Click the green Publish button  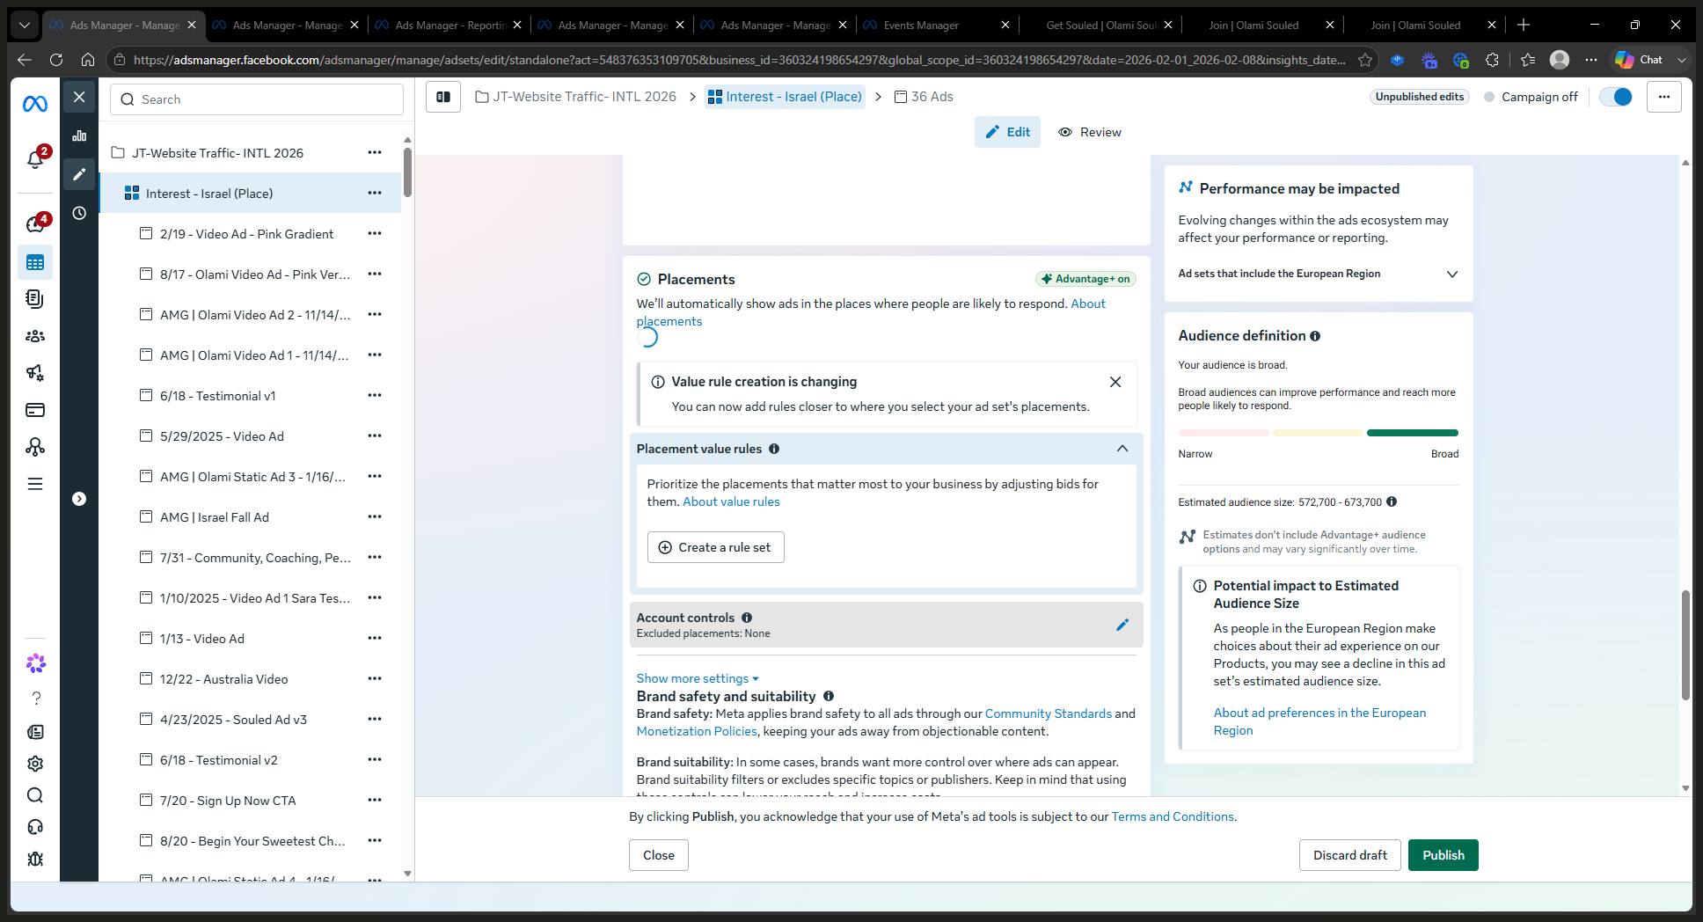[1444, 855]
